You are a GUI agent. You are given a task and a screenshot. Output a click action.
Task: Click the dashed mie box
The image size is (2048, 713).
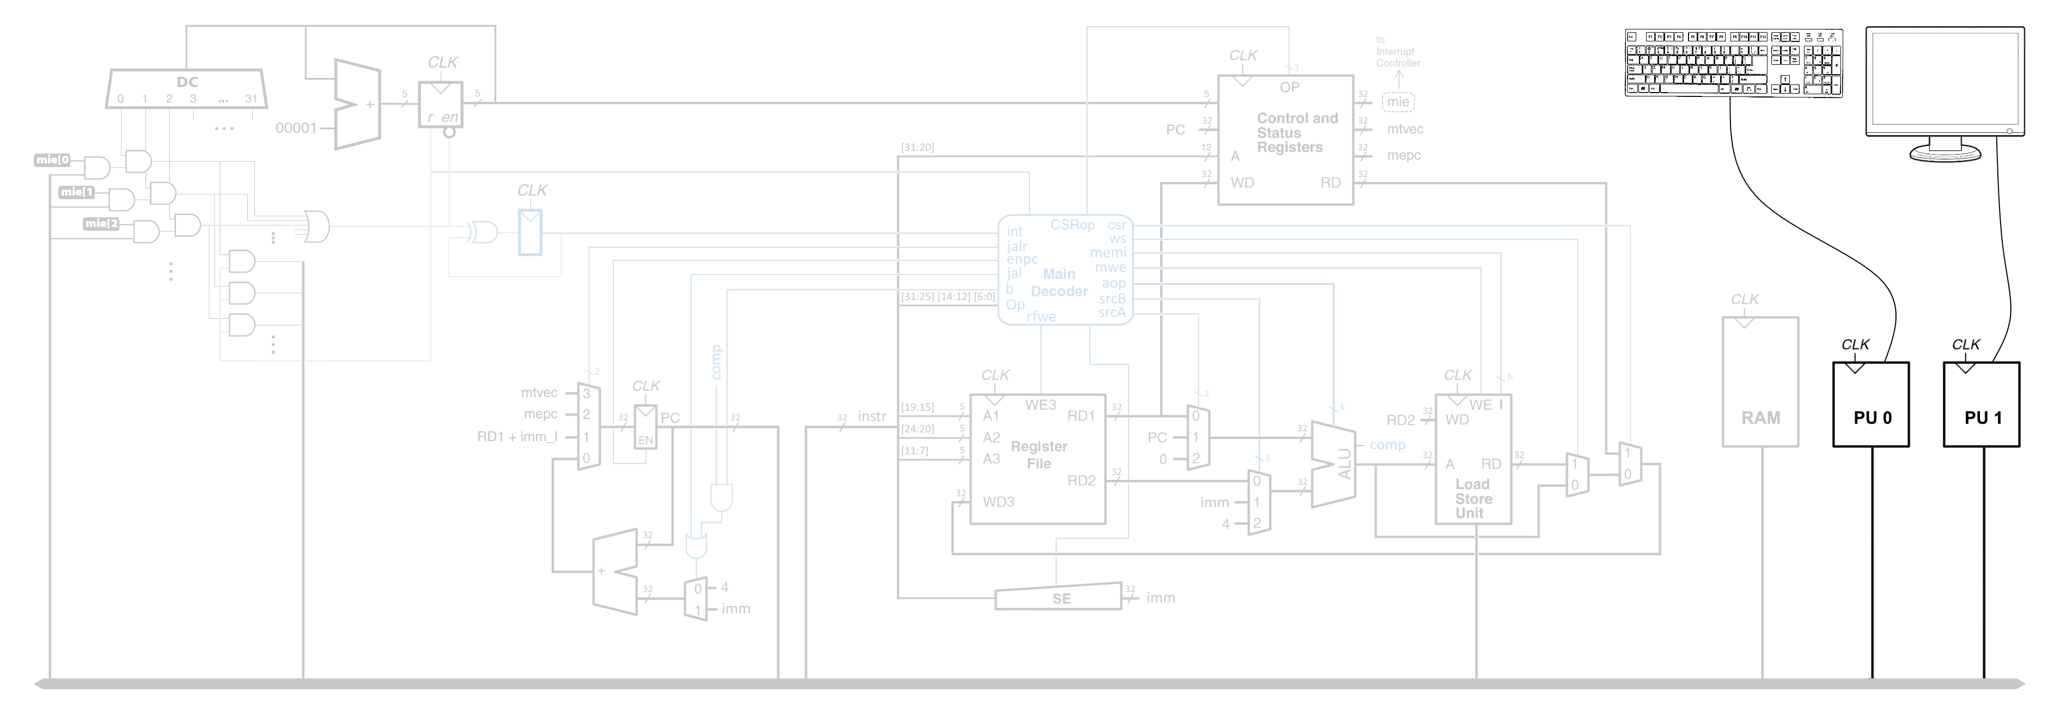1398,102
